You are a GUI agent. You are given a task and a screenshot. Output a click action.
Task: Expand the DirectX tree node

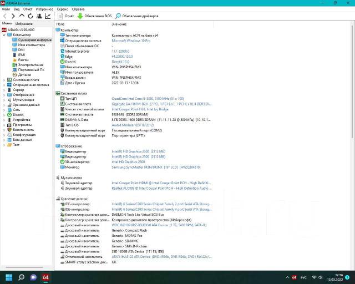tap(4, 115)
